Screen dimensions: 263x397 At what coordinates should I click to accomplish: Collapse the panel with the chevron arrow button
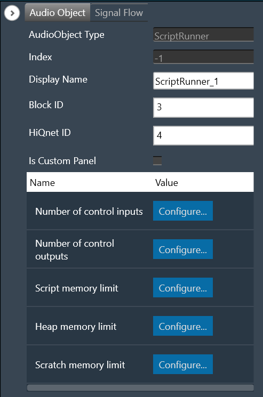[x=12, y=13]
